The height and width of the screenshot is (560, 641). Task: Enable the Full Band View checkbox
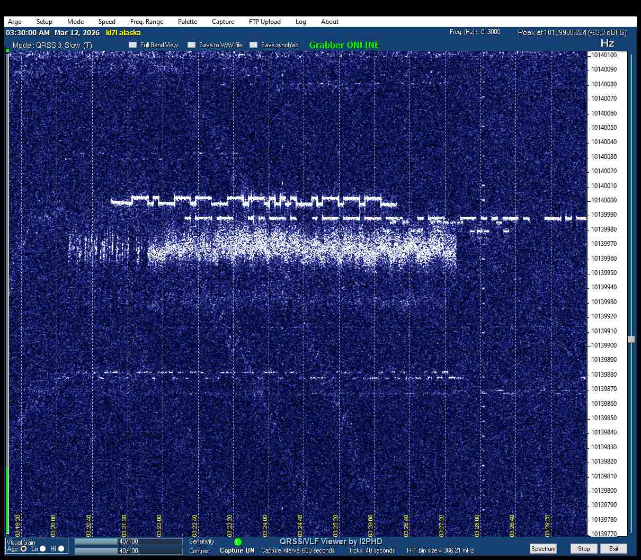pos(133,45)
